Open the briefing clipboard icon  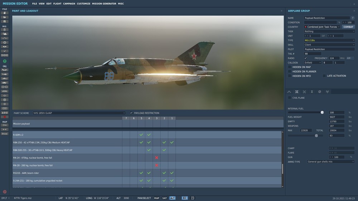[x=5, y=30]
